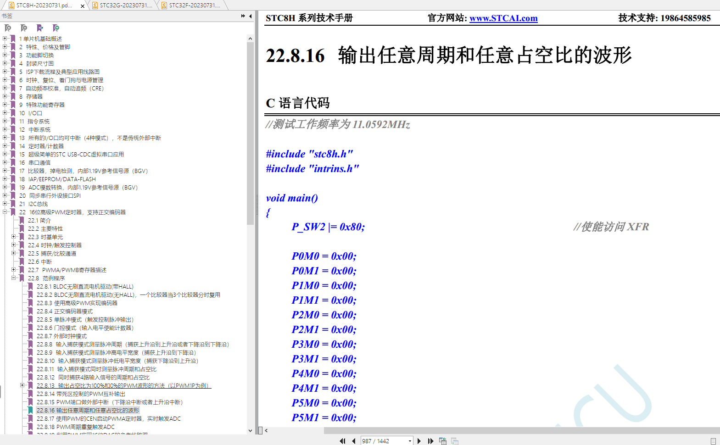Image resolution: width=720 pixels, height=445 pixels.
Task: Expand the 22.7 PWMA/PWMB寄存器描述 node
Action: point(14,270)
